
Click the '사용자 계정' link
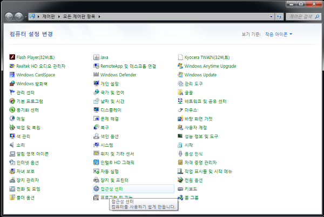click(195, 127)
